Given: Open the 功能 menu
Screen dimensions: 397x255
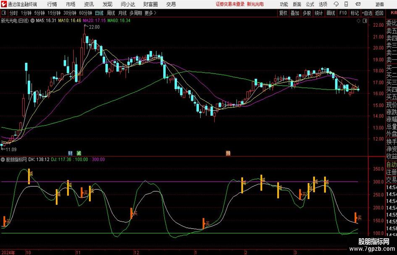Looking at the screenshot, I should (284, 4).
